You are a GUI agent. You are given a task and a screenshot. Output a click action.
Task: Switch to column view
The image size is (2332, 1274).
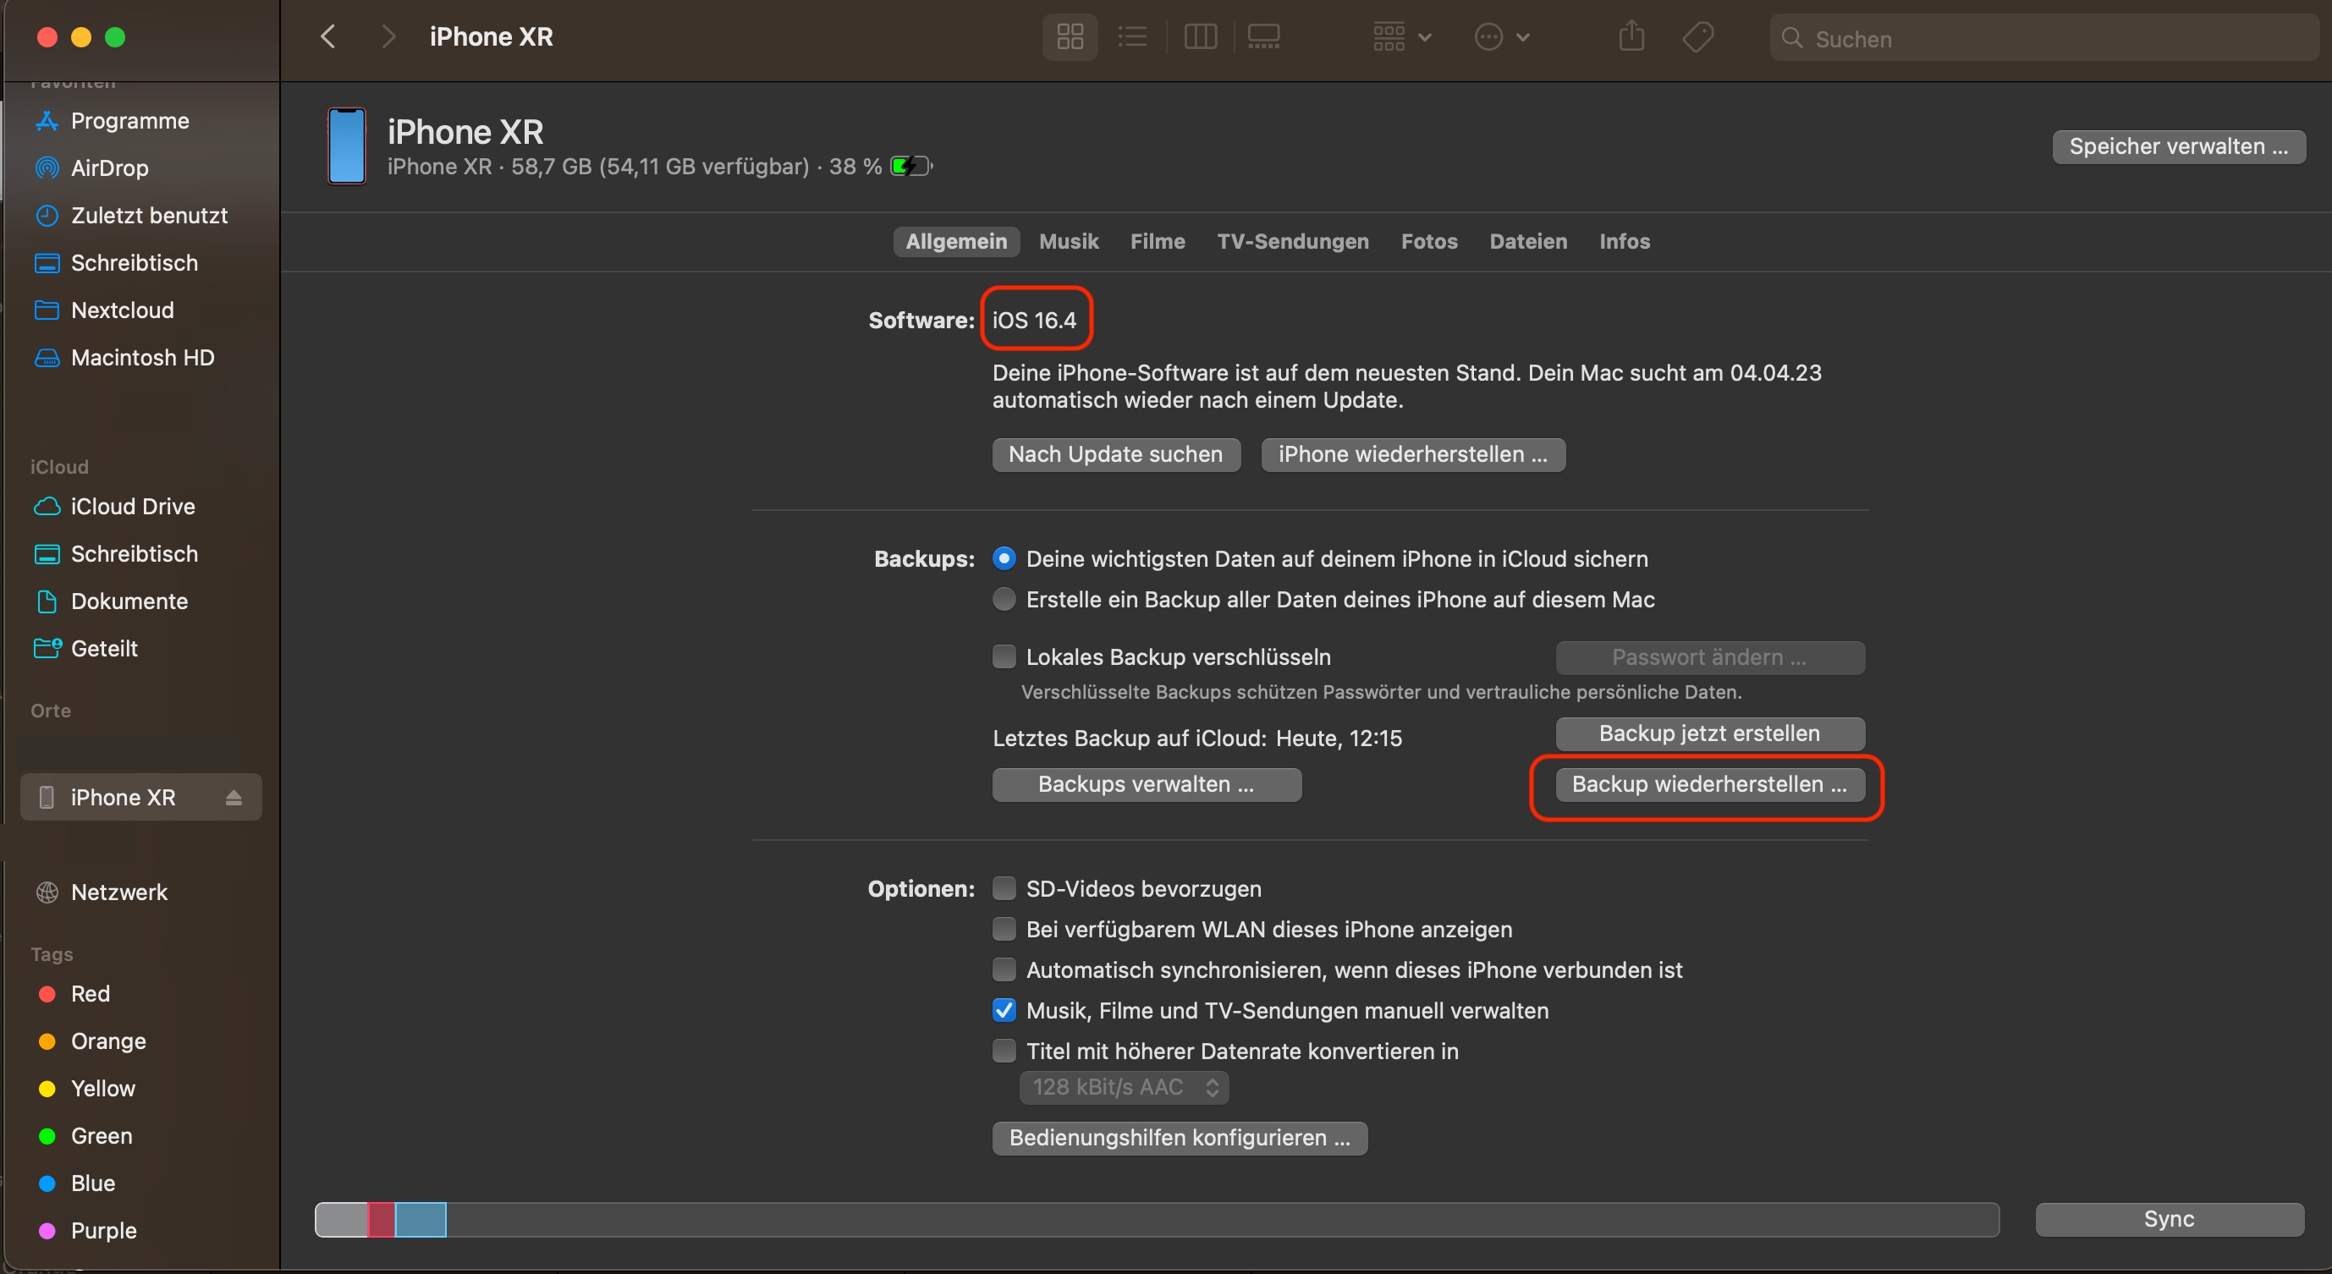tap(1201, 37)
